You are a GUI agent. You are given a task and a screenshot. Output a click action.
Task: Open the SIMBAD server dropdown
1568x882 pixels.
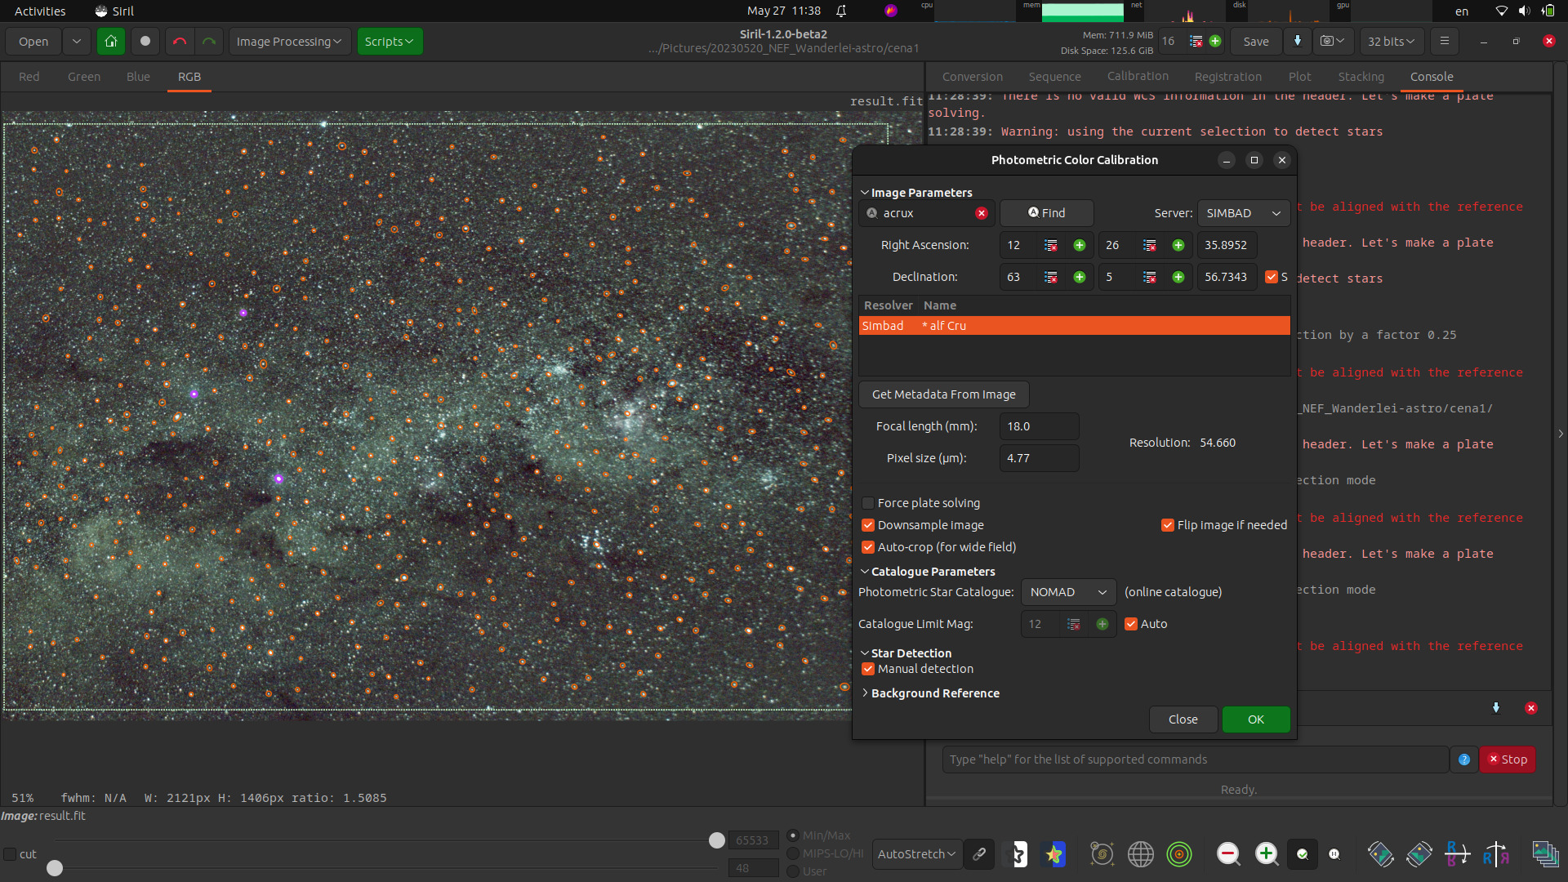click(x=1243, y=213)
